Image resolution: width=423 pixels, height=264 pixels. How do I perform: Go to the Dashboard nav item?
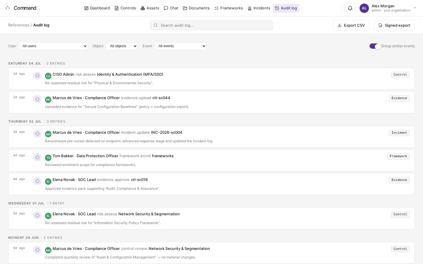tap(97, 8)
